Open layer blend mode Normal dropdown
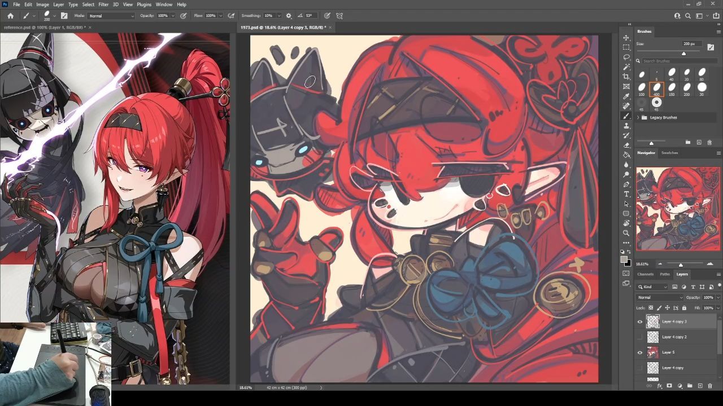723x406 pixels. pyautogui.click(x=660, y=297)
